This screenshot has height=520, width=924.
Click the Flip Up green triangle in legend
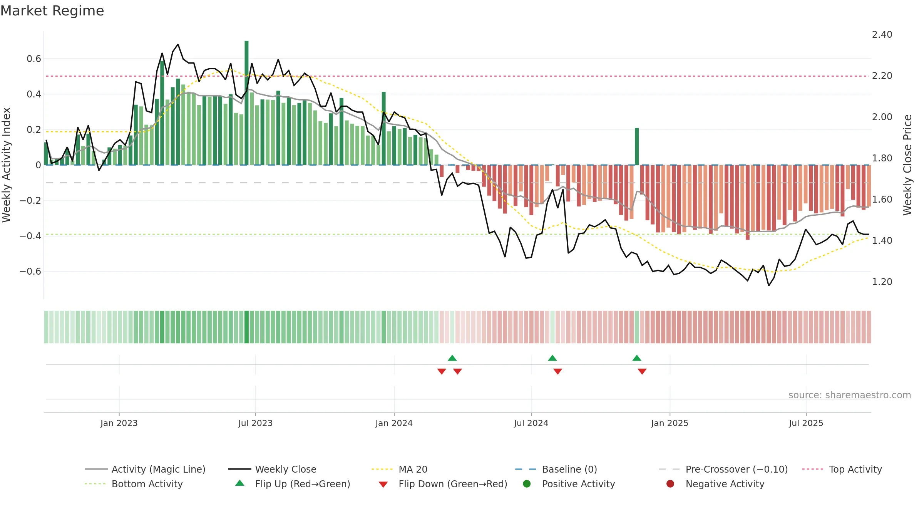[x=240, y=483]
